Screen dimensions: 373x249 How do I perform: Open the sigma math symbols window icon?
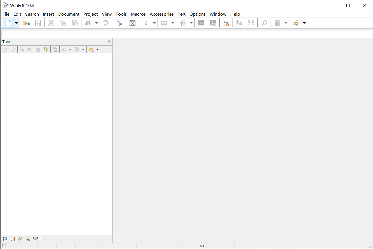(x=132, y=23)
